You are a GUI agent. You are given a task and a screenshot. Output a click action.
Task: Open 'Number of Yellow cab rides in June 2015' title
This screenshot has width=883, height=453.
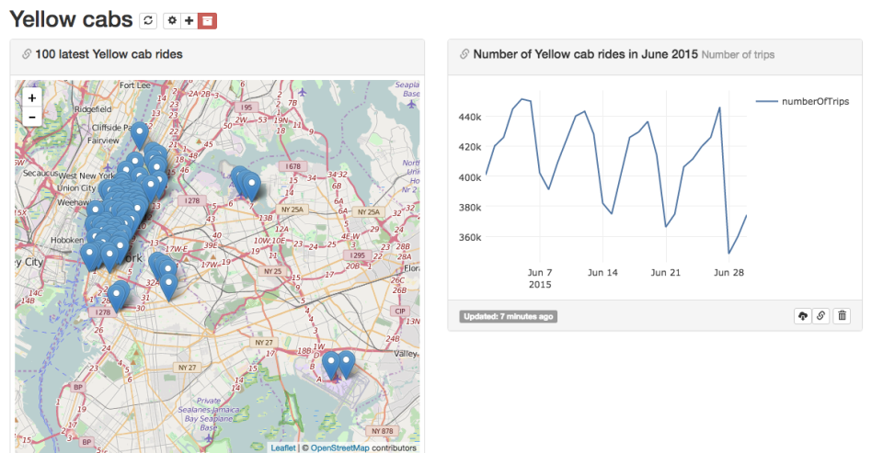point(585,55)
